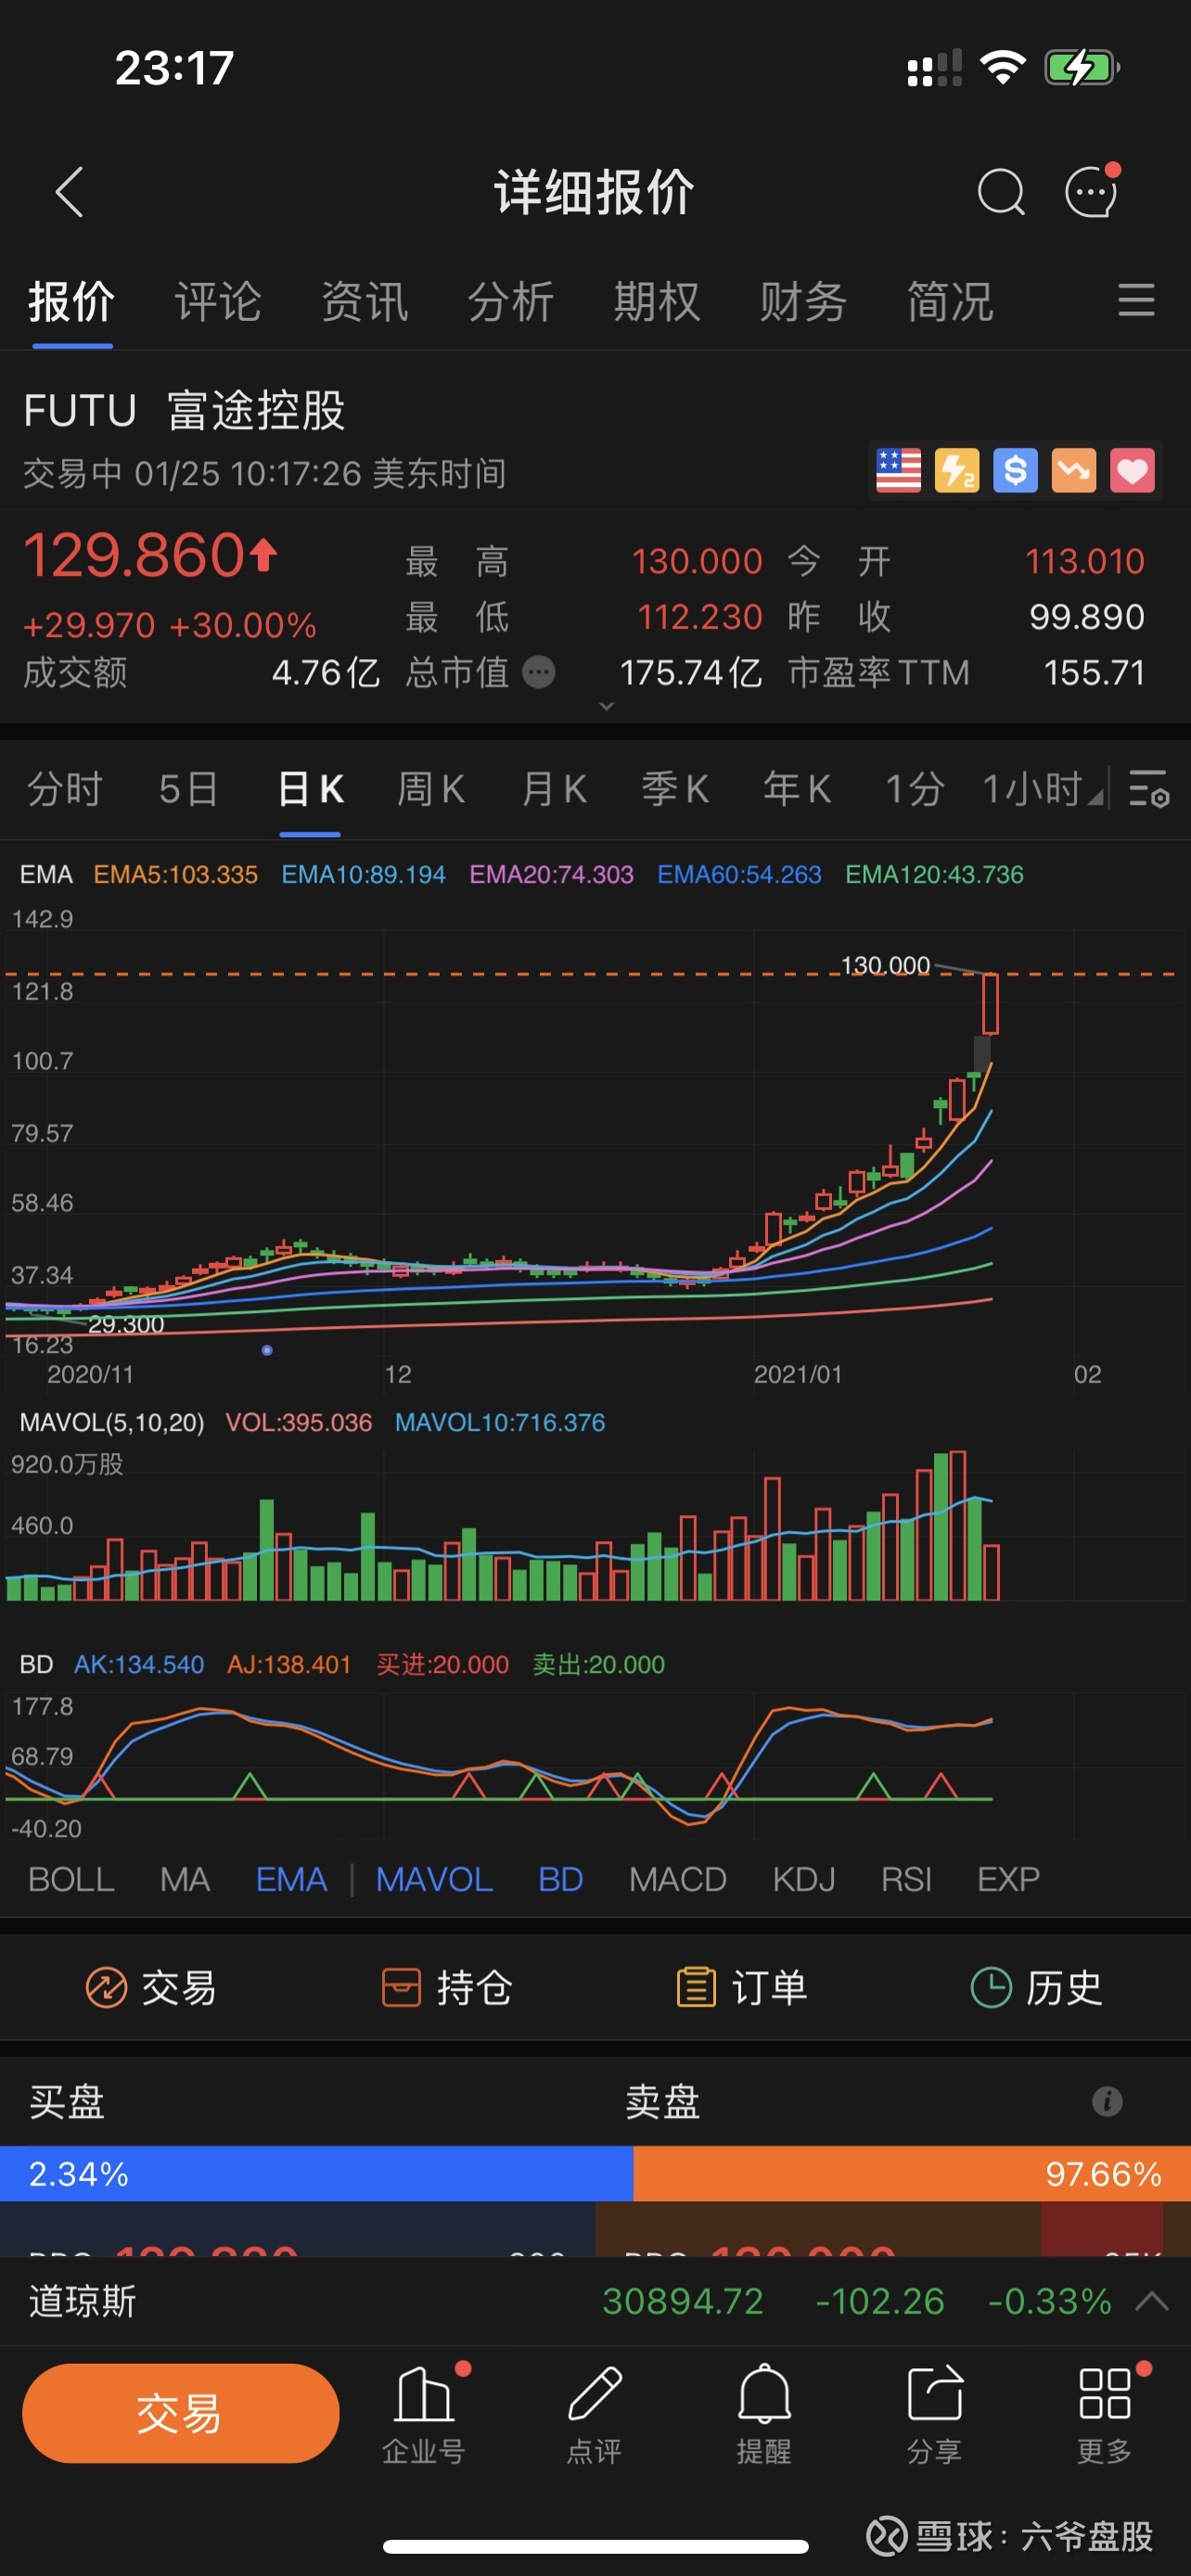Image resolution: width=1191 pixels, height=2576 pixels.
Task: Select the 分时 chart period
Action: click(65, 789)
